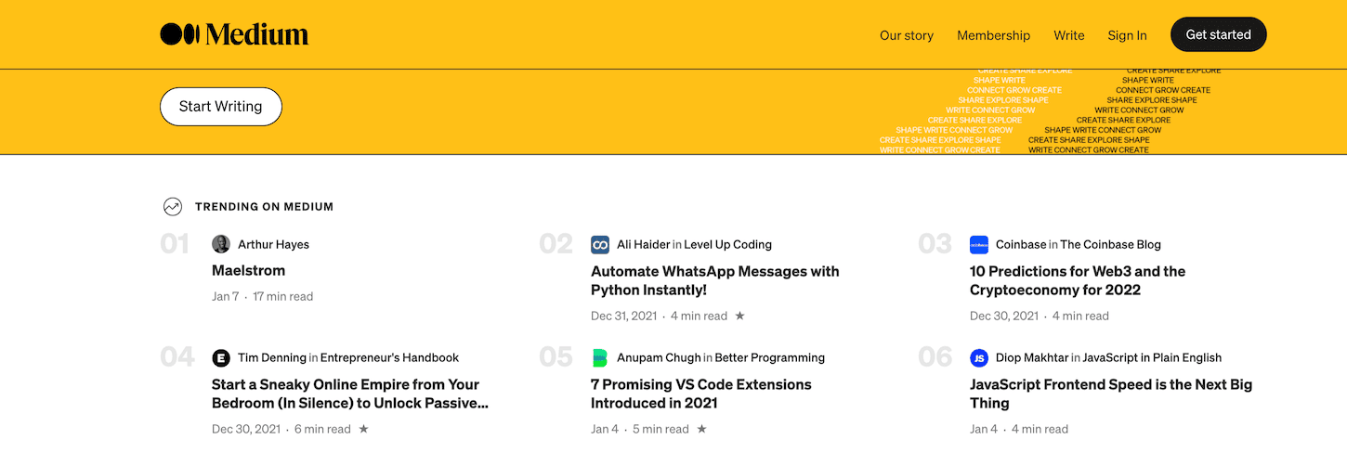Image resolution: width=1347 pixels, height=465 pixels.
Task: Click member star on Sneaky Online Empire
Action: tap(364, 429)
